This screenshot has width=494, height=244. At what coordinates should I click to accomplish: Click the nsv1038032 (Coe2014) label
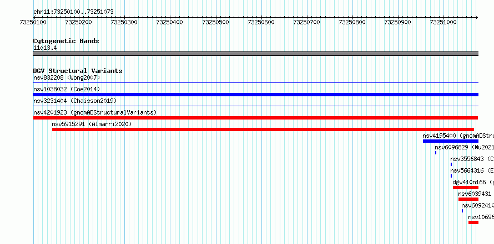[67, 89]
